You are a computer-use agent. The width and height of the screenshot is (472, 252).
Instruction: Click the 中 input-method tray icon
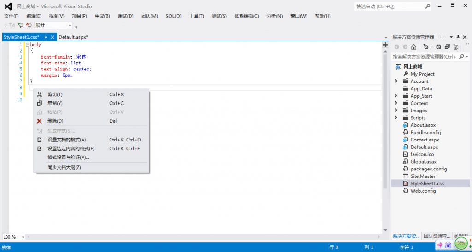click(x=440, y=245)
